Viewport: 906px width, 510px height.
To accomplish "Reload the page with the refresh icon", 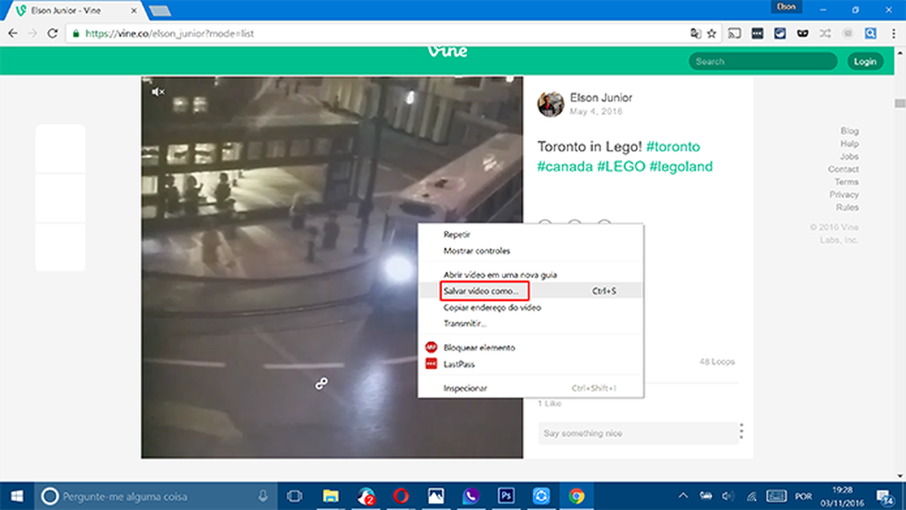I will 52,33.
